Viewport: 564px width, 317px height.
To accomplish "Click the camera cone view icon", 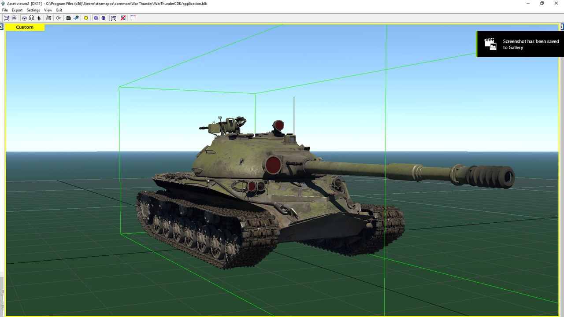I will pyautogui.click(x=58, y=18).
